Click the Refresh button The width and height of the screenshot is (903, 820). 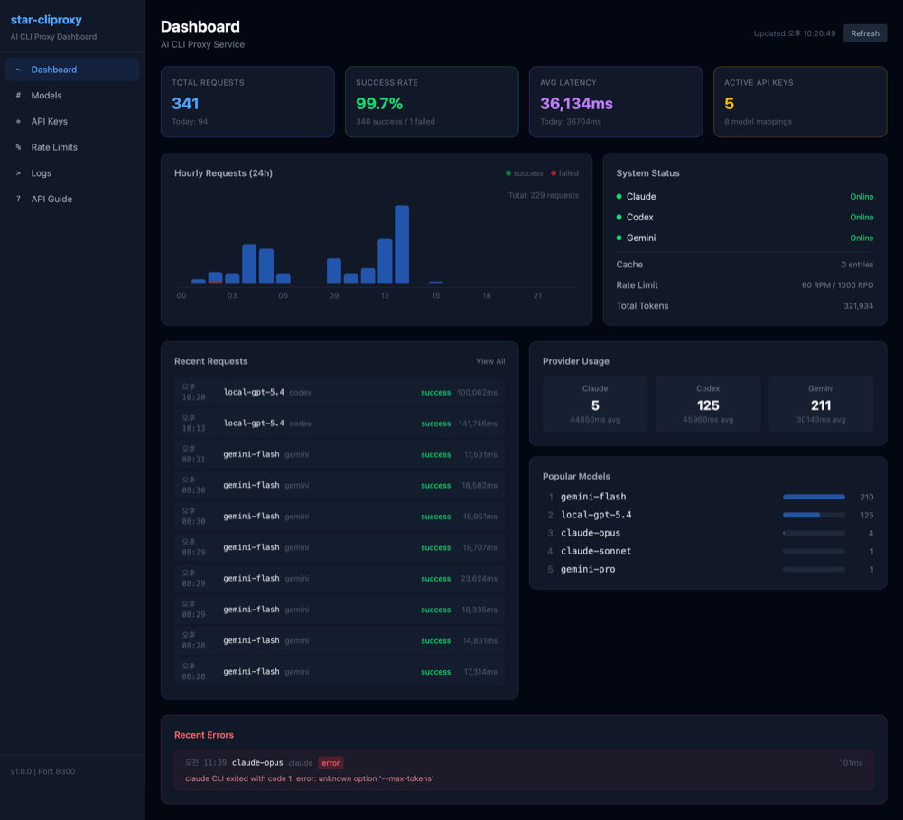[x=865, y=33]
